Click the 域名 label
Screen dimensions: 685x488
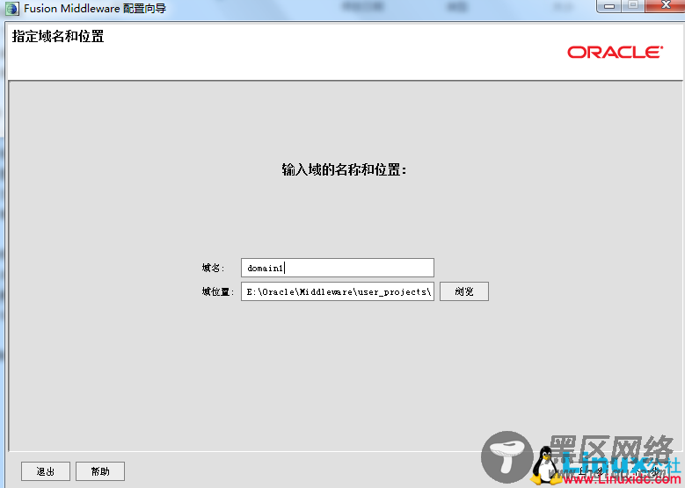click(x=213, y=268)
